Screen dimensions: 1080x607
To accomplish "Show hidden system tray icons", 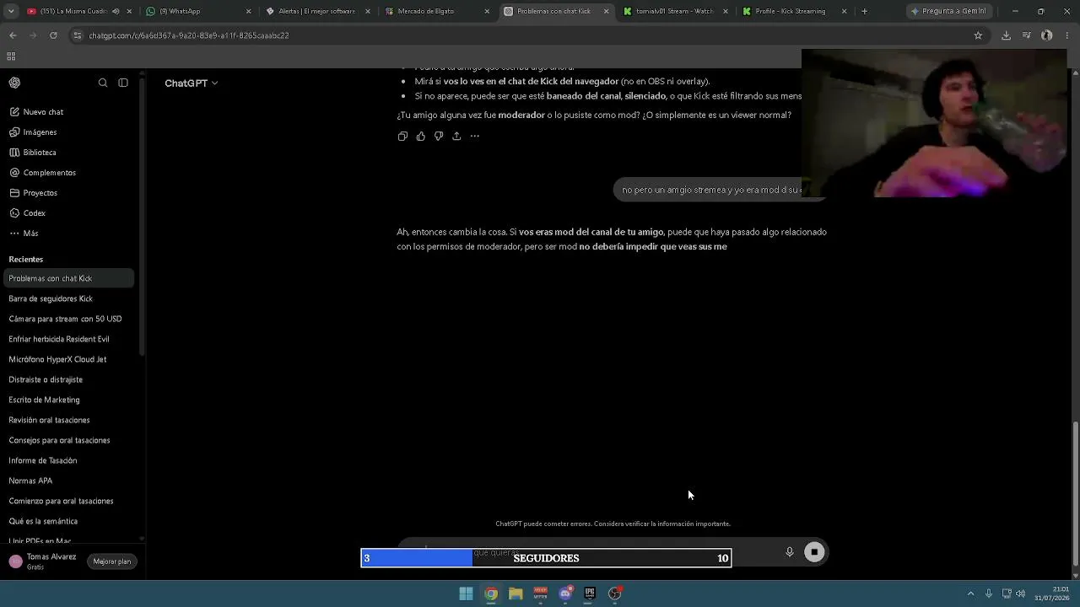I will point(970,594).
